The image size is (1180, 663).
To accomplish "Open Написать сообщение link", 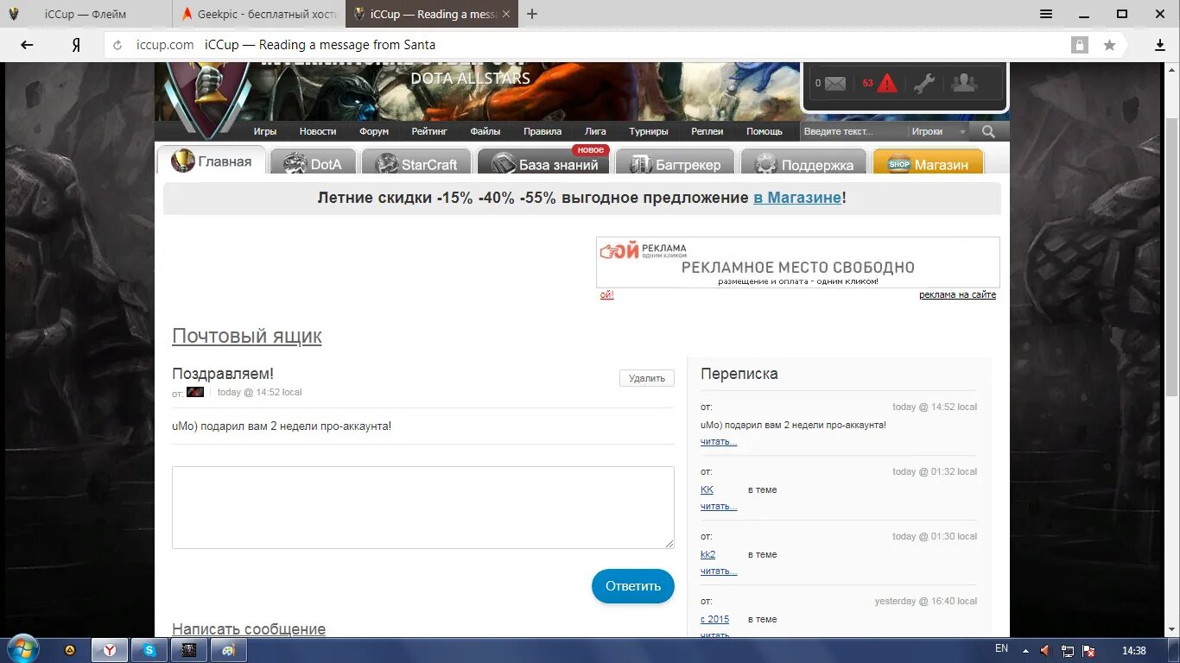I will point(249,629).
